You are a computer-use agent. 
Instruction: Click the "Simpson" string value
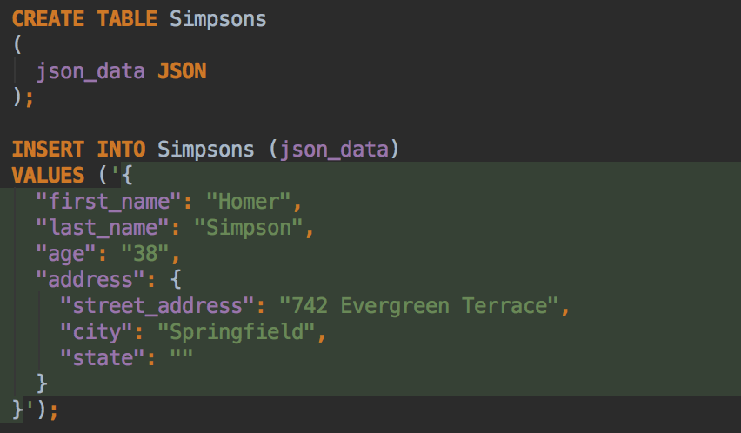pos(248,227)
